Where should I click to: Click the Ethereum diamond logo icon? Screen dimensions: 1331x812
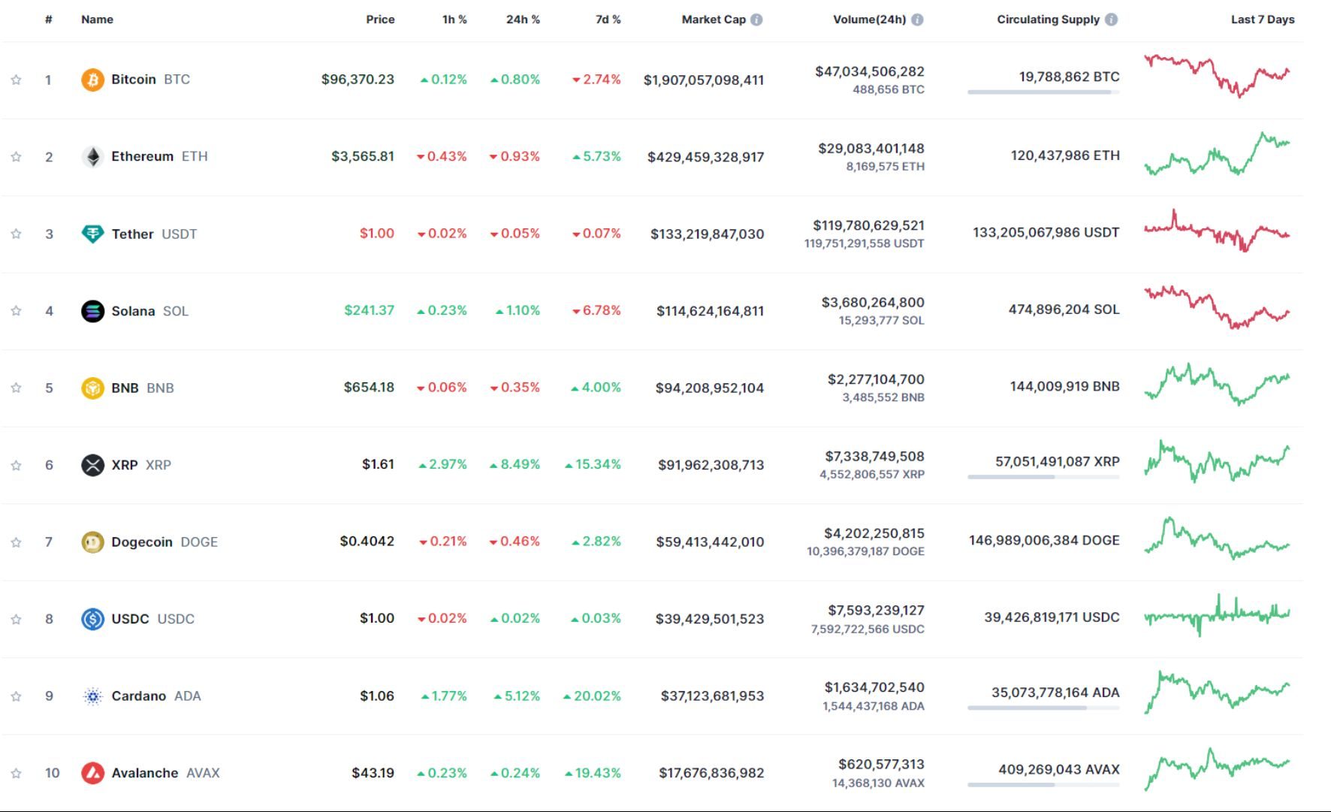point(92,156)
